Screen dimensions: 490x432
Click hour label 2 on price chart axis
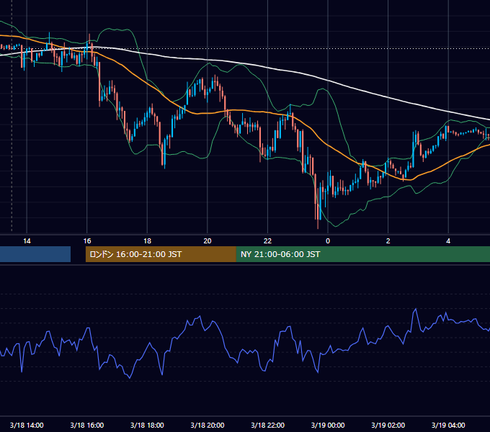[x=388, y=241]
